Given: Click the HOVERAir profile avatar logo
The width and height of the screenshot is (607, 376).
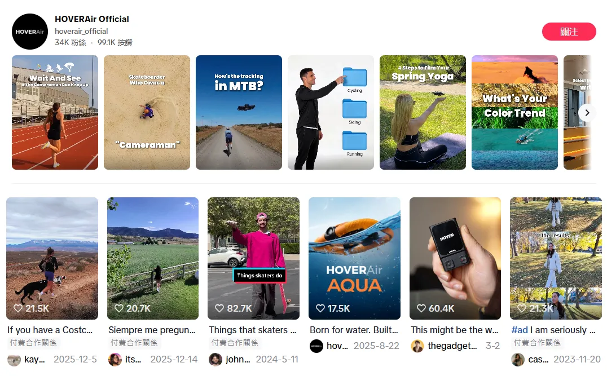Looking at the screenshot, I should 30,32.
